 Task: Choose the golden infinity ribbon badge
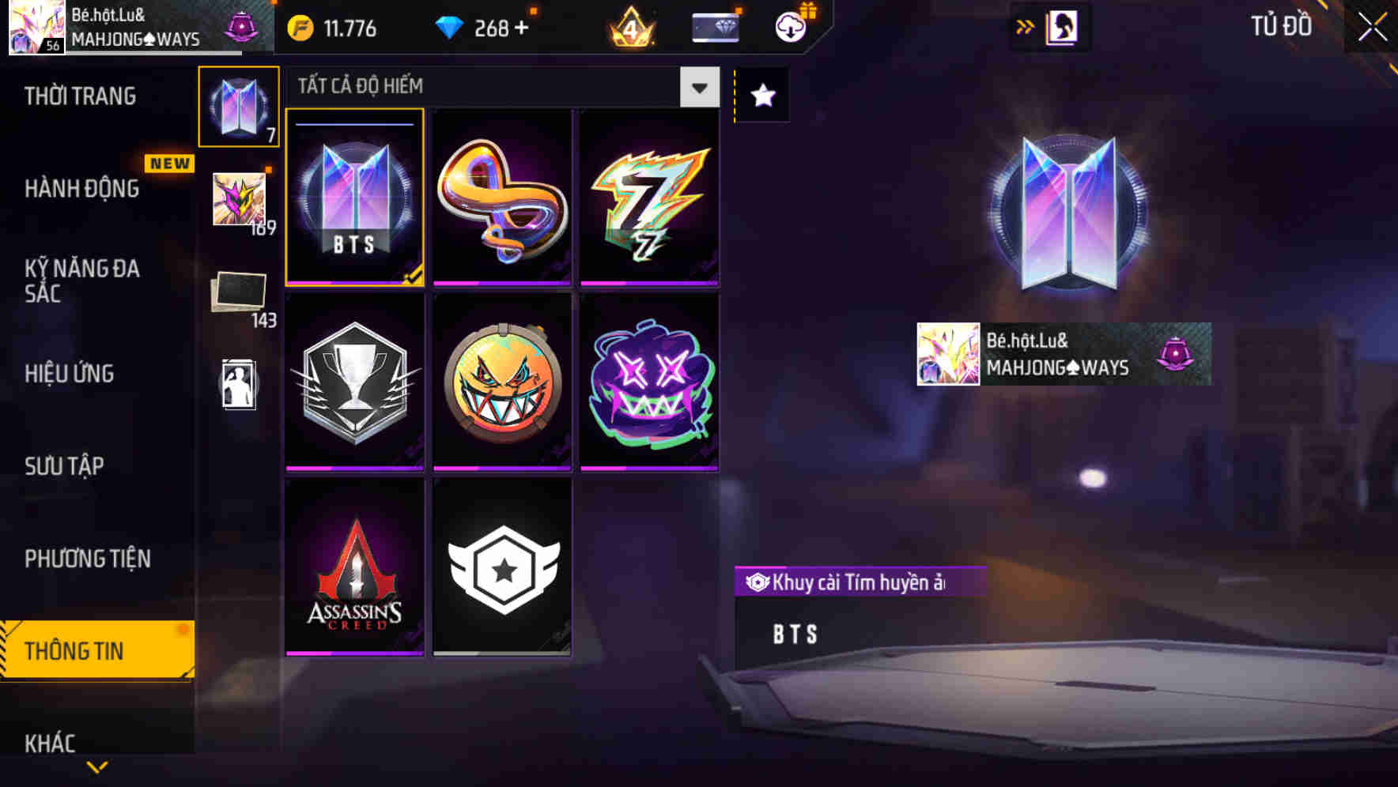pos(502,198)
